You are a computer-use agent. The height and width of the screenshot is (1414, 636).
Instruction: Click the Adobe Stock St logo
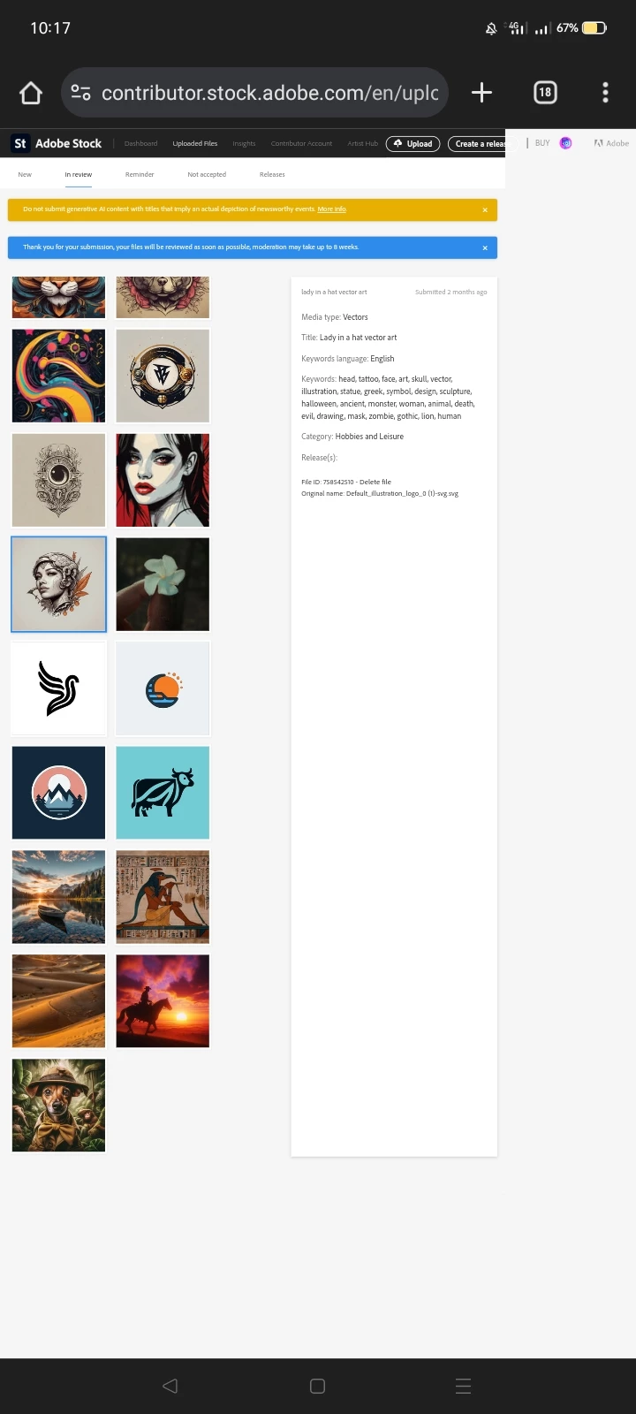coord(20,143)
